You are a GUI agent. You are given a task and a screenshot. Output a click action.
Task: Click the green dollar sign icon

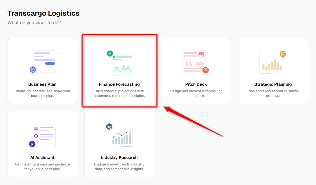pos(110,54)
